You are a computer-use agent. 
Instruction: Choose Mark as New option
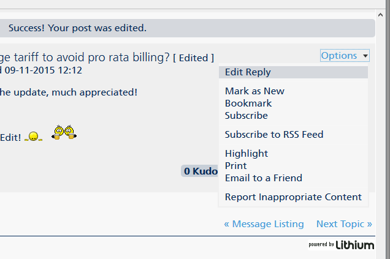point(254,91)
